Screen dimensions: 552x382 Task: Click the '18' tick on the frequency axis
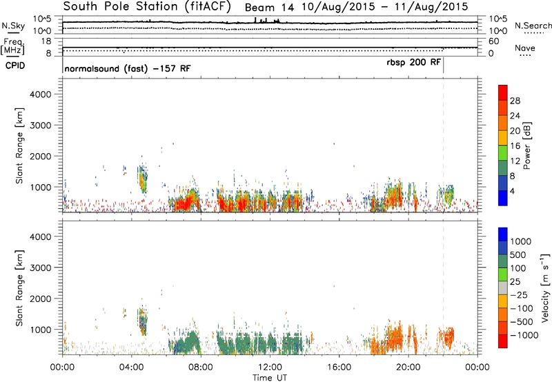pyautogui.click(x=46, y=41)
